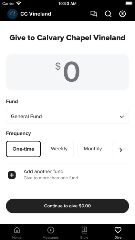Tap the Messages play icon
135x240 pixels.
(x=51, y=230)
